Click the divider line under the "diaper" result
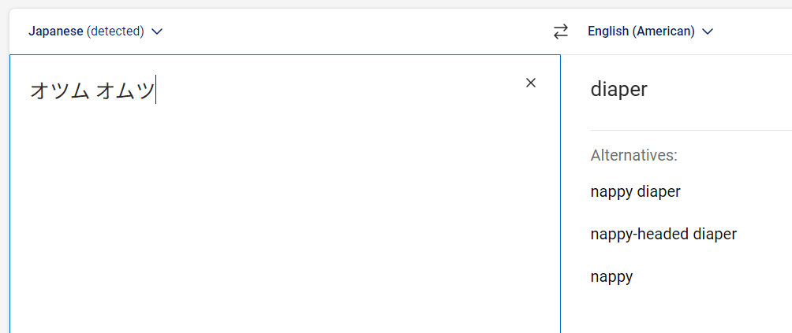This screenshot has height=333, width=792. [690, 130]
